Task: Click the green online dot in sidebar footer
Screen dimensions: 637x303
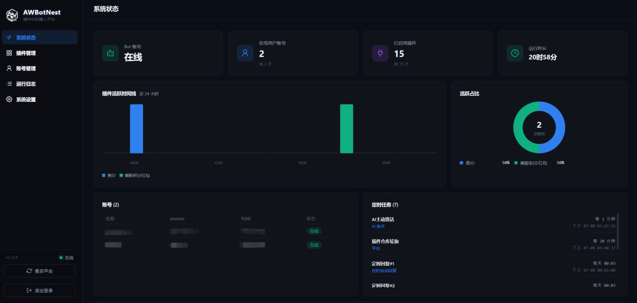Action: click(x=61, y=257)
